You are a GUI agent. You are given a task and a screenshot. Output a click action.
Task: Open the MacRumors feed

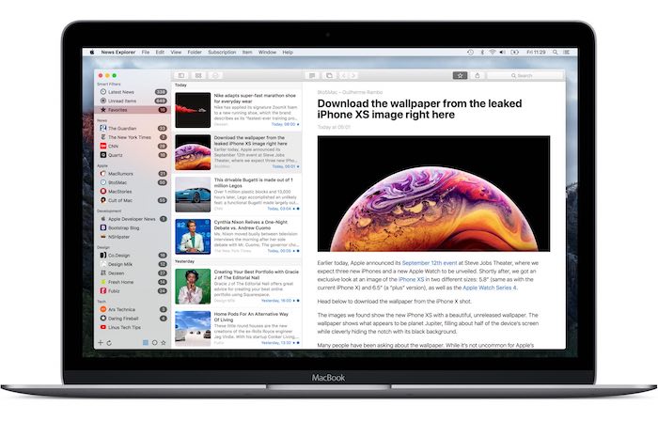[x=133, y=174]
